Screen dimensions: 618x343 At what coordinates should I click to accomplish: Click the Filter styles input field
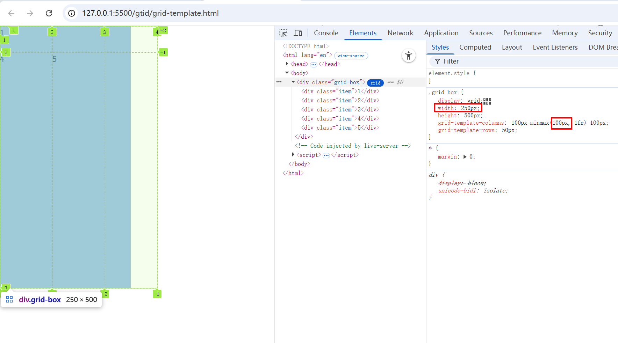[x=524, y=61]
